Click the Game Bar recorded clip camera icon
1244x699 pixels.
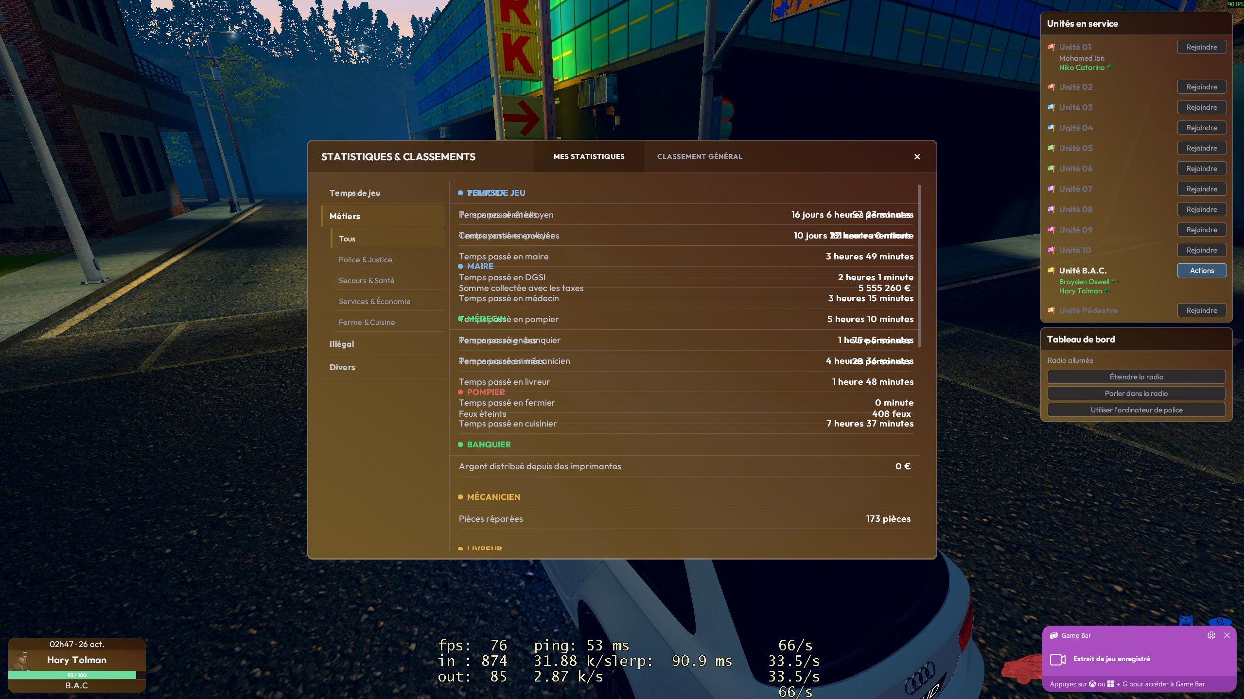[x=1057, y=659]
